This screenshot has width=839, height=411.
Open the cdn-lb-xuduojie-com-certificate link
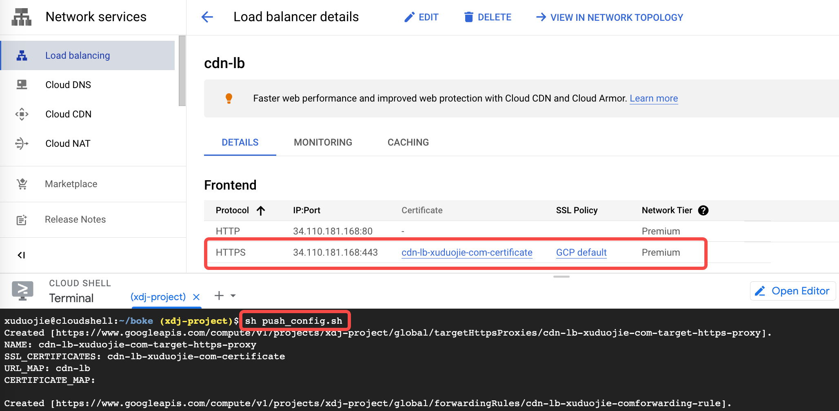(x=467, y=252)
